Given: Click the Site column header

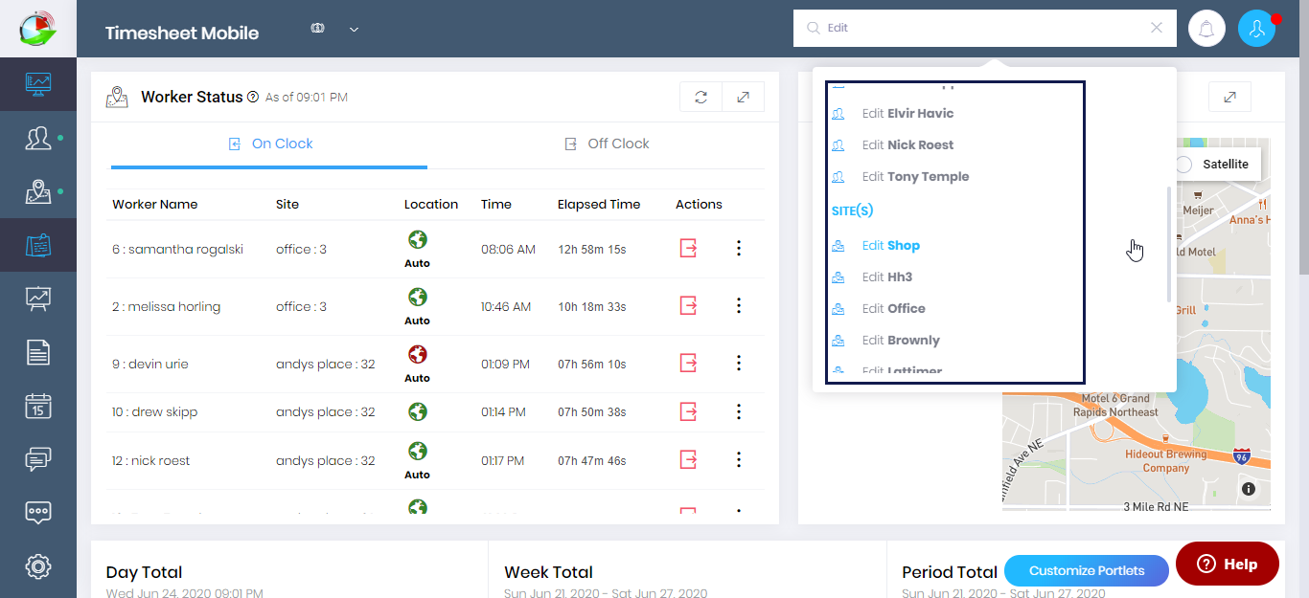Looking at the screenshot, I should (x=287, y=204).
